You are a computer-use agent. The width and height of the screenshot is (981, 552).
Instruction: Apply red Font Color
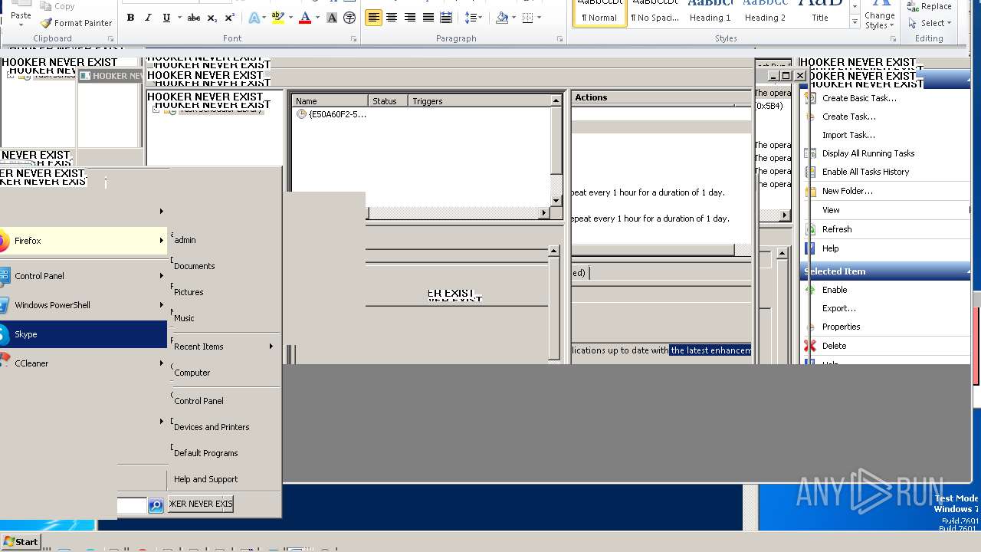click(x=305, y=18)
